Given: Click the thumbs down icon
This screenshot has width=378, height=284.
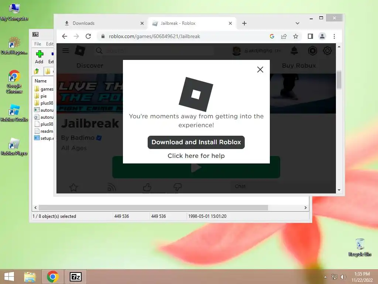Looking at the screenshot, I should click(178, 187).
